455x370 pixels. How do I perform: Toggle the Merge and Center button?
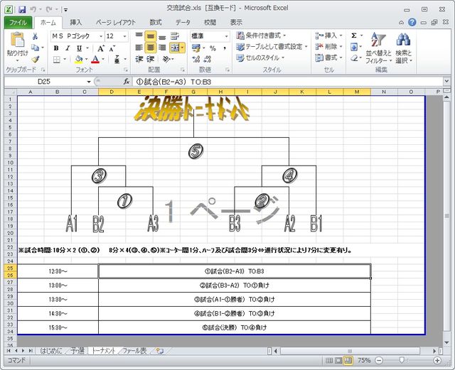click(174, 48)
